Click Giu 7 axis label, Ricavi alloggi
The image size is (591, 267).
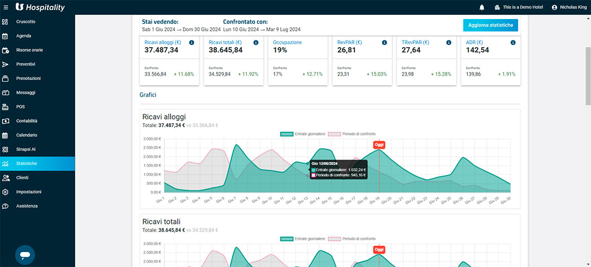(x=233, y=200)
